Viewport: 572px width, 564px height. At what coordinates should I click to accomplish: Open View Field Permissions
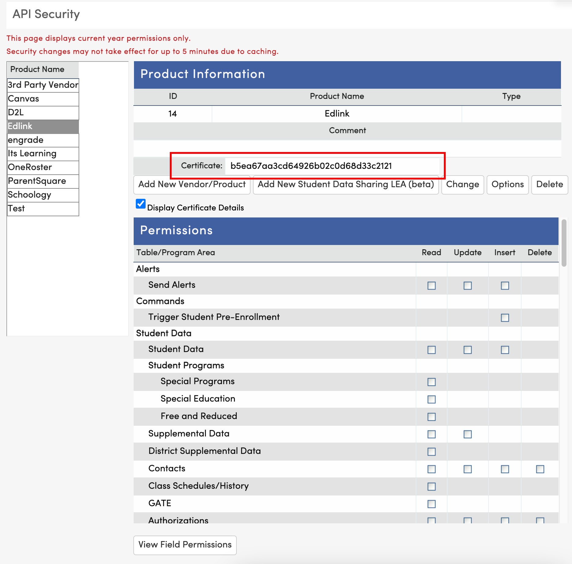(185, 545)
